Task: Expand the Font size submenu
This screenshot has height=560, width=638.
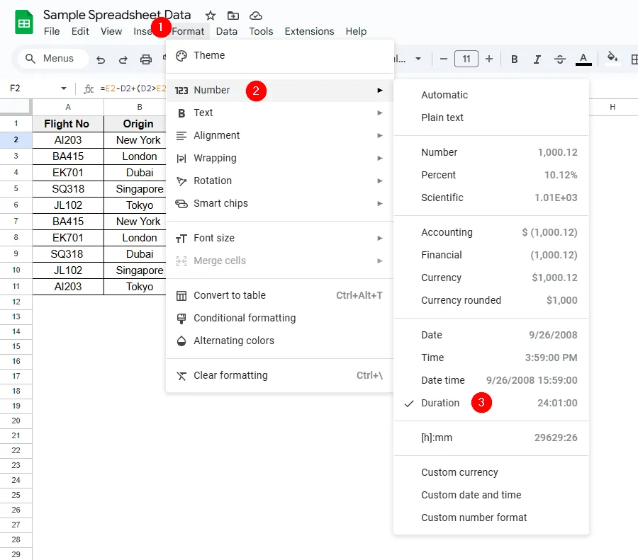Action: pos(280,238)
